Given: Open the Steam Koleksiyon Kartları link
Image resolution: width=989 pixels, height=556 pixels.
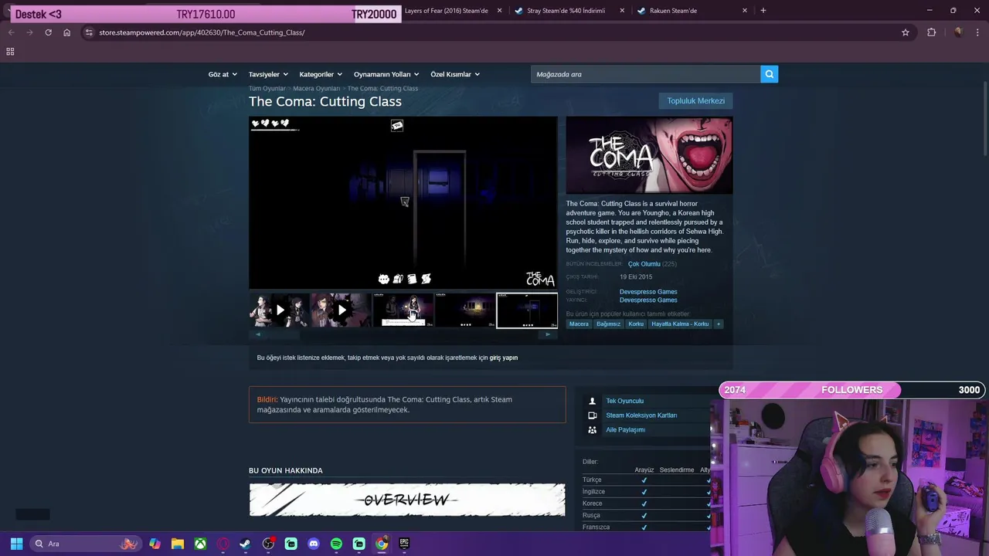Looking at the screenshot, I should click(641, 415).
